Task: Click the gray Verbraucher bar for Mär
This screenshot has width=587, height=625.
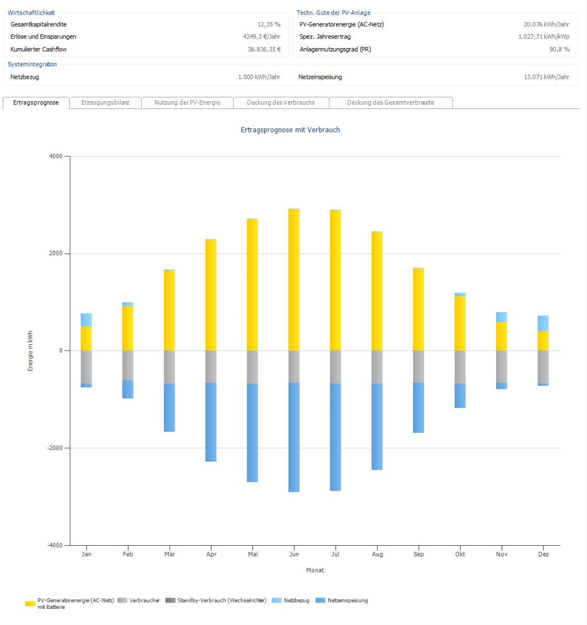Action: 169,367
